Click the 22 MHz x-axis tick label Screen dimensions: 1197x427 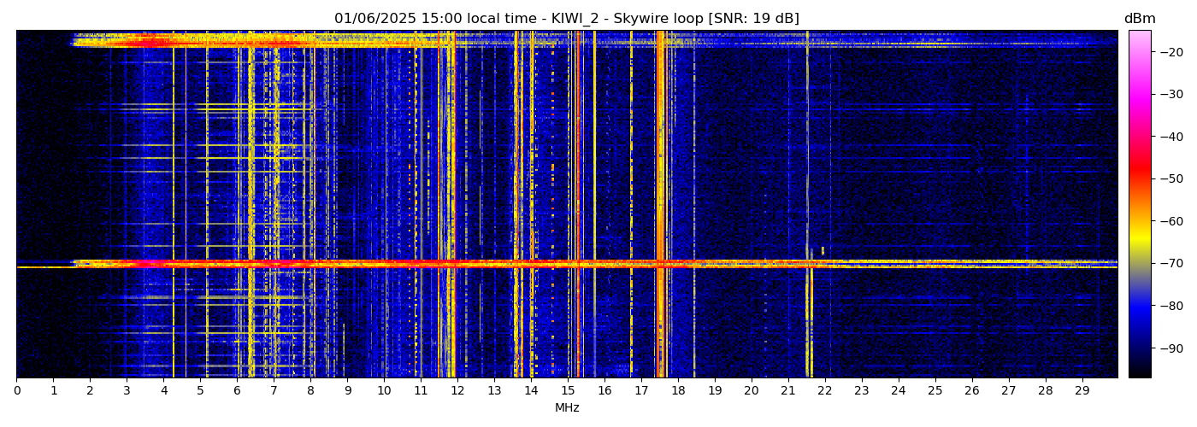coord(825,391)
